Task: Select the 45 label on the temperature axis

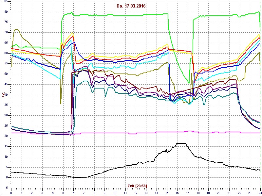Action: click(x=6, y=84)
